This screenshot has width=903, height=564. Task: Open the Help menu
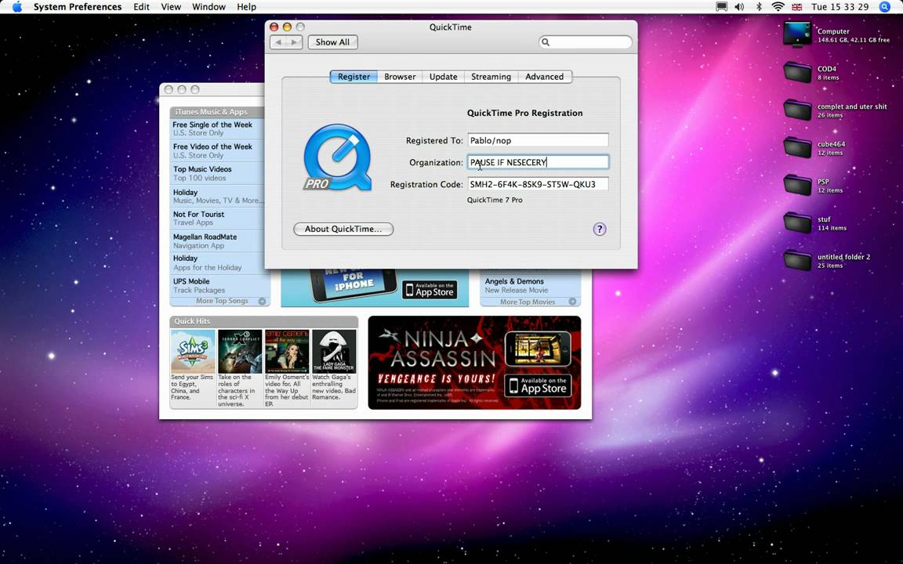246,7
